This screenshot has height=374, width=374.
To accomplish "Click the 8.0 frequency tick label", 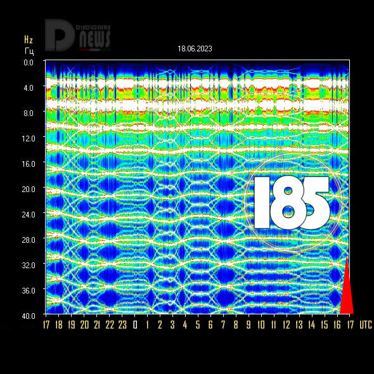I will (x=29, y=113).
